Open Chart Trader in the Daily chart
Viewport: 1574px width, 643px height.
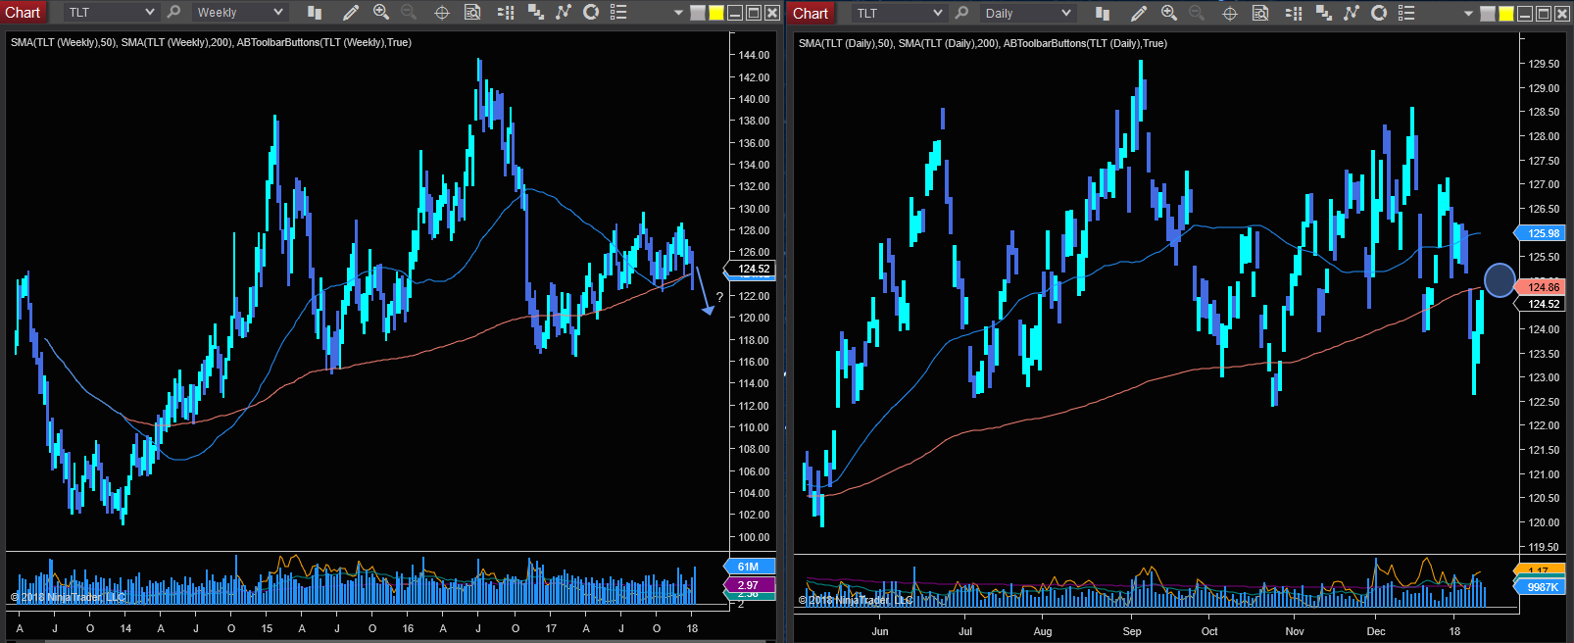click(1294, 13)
